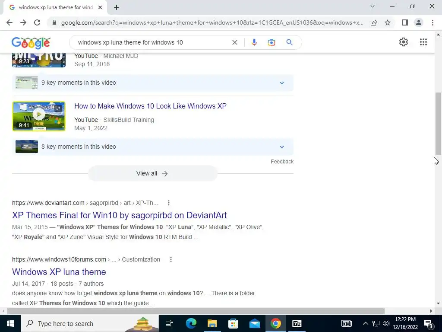
Task: Open more options for deviantart.com result
Action: coord(169,203)
